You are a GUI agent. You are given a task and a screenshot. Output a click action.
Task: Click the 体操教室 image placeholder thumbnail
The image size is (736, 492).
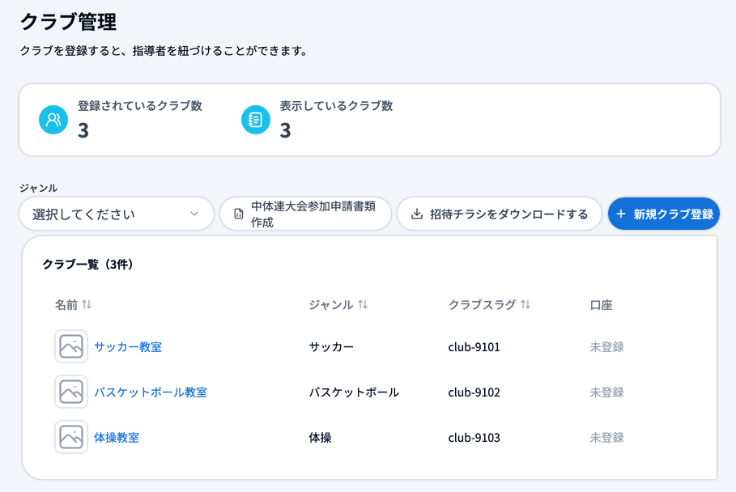point(71,437)
